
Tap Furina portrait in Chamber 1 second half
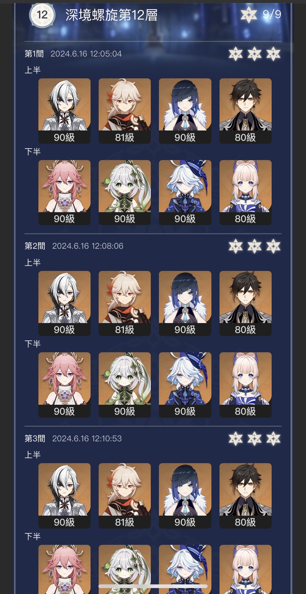click(185, 192)
